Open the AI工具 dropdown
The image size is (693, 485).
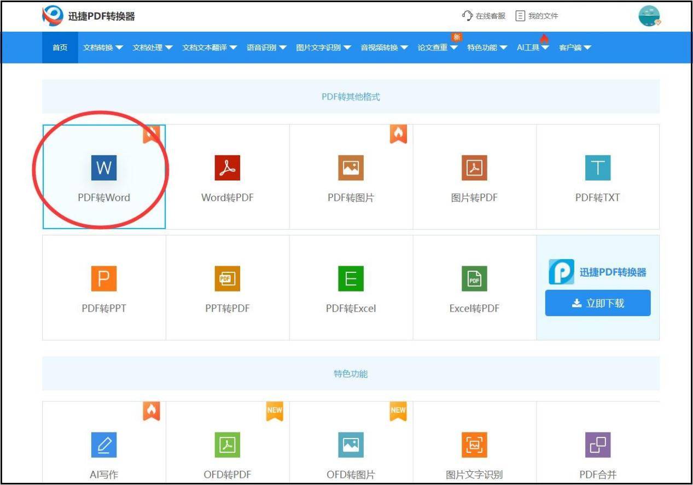pos(530,47)
